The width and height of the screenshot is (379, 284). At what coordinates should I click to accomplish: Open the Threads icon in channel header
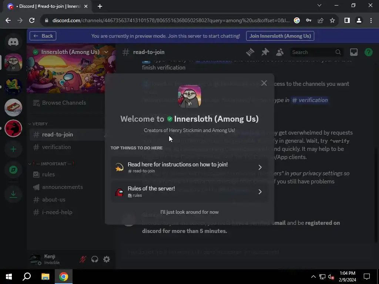click(x=250, y=52)
